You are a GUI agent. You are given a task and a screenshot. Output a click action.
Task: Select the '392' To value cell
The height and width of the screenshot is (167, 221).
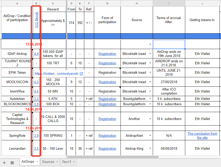(80, 23)
